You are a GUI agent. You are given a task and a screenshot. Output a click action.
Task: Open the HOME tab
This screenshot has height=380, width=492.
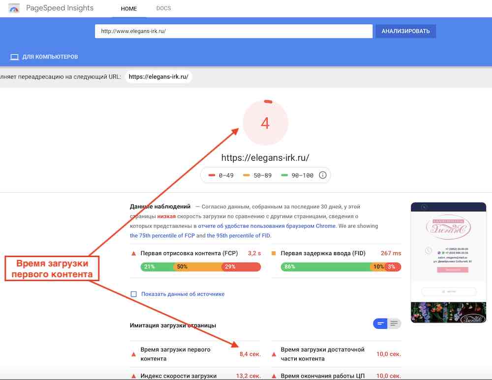pos(128,9)
